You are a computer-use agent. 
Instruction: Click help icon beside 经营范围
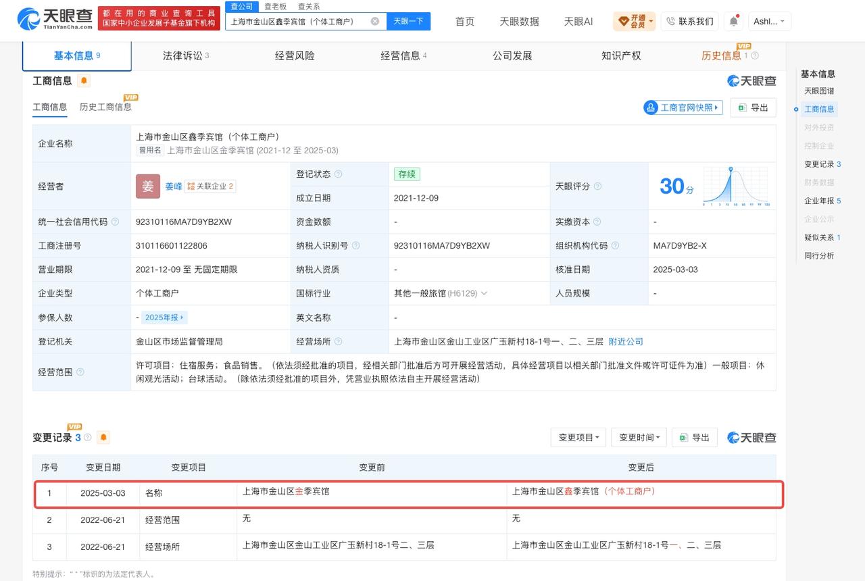(80, 372)
